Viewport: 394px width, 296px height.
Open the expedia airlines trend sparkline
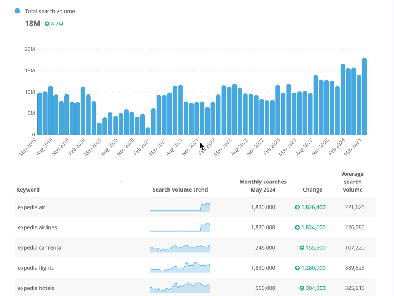tap(180, 227)
